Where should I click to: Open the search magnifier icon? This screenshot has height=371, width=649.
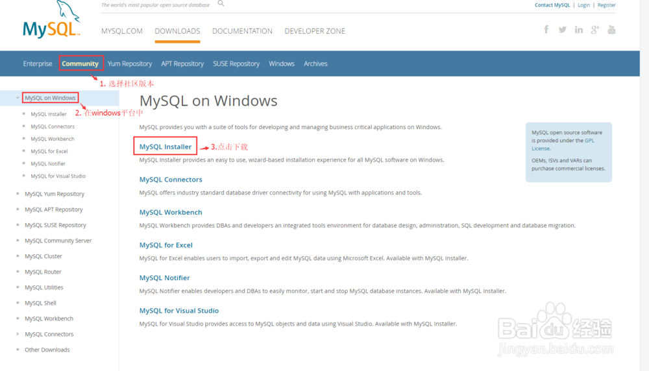(221, 3)
